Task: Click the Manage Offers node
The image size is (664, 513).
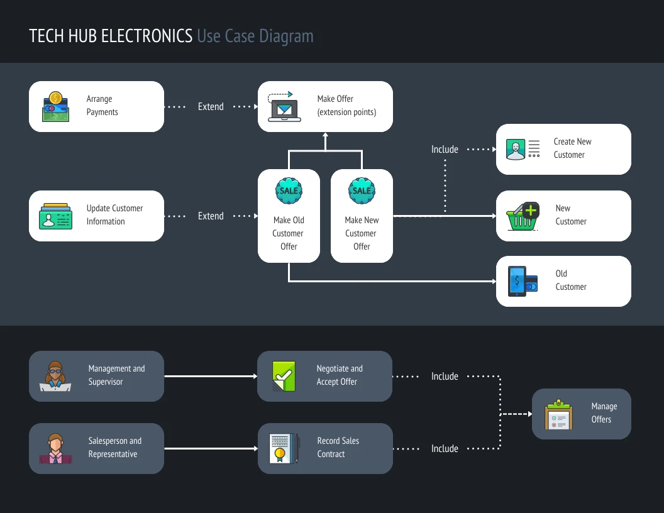Action: click(x=581, y=414)
